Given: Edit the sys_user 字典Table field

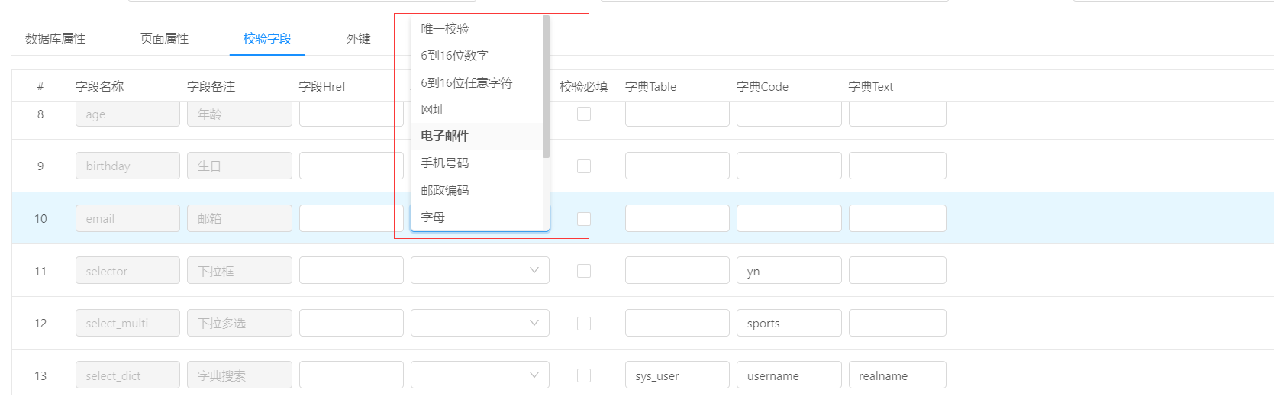Looking at the screenshot, I should pyautogui.click(x=677, y=375).
